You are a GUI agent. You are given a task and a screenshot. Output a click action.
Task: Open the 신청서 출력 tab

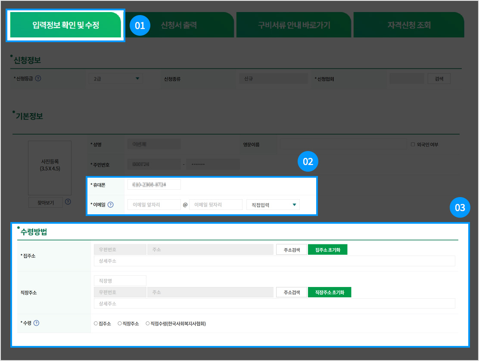tap(179, 25)
